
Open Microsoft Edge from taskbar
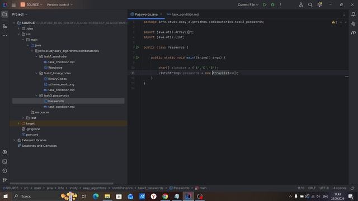coord(96,196)
